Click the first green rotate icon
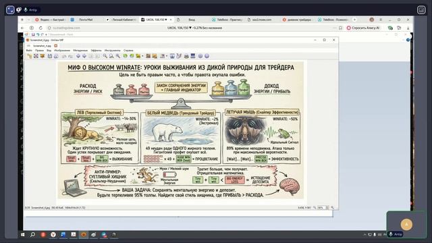This screenshot has width=432, height=243. click(x=126, y=56)
